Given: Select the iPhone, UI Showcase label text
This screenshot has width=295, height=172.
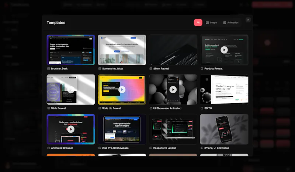Looking at the screenshot, I should (x=217, y=148).
